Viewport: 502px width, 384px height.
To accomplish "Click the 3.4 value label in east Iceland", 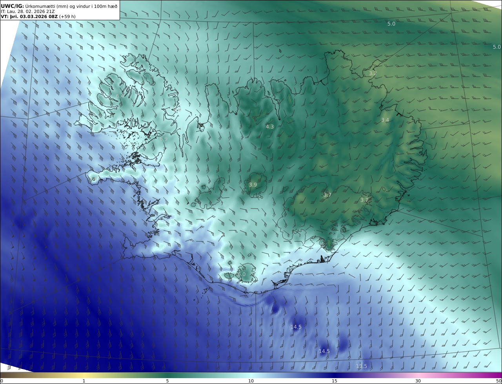I will tap(385, 120).
